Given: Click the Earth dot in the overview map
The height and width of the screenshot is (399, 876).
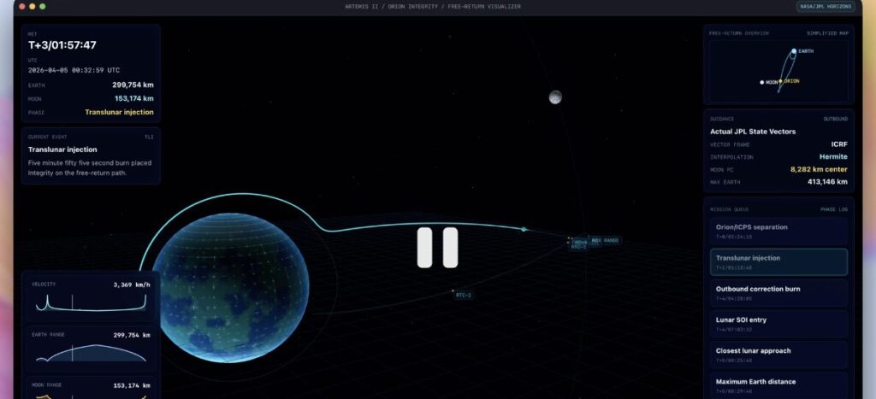Looking at the screenshot, I should (794, 51).
